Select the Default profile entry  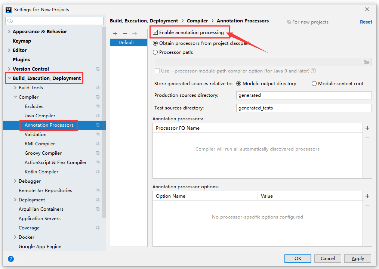[129, 43]
